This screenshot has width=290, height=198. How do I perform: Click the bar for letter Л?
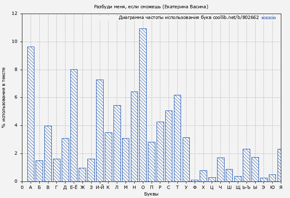pos(117,143)
